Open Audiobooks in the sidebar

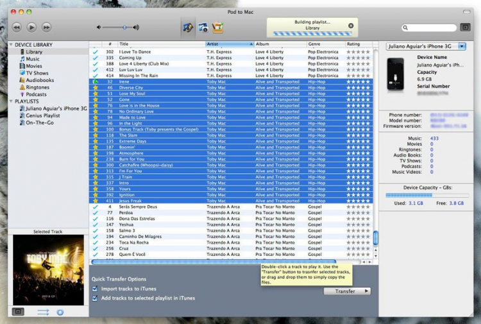click(37, 80)
